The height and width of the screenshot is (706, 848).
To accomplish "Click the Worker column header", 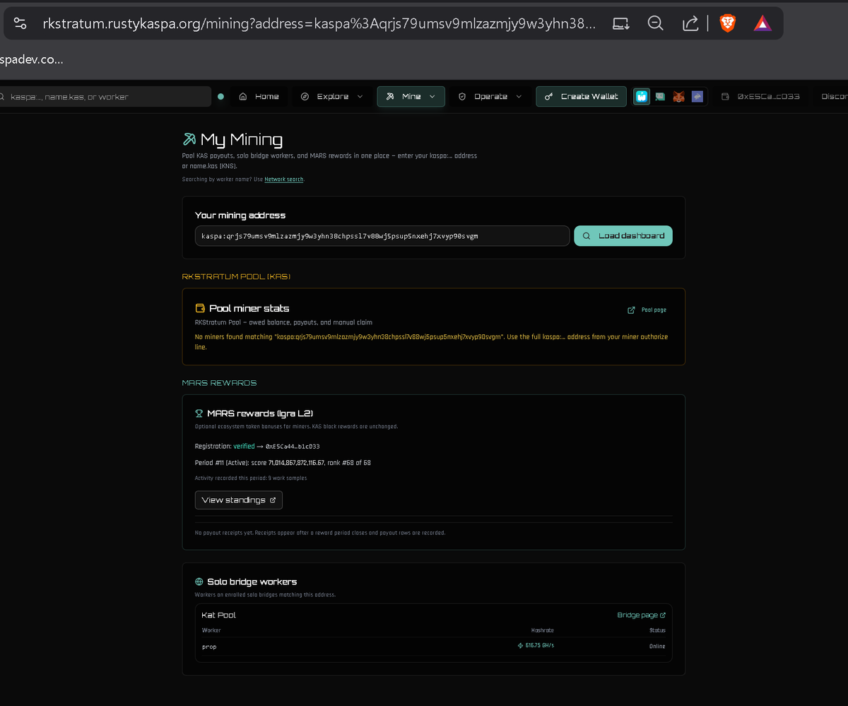I will 211,630.
